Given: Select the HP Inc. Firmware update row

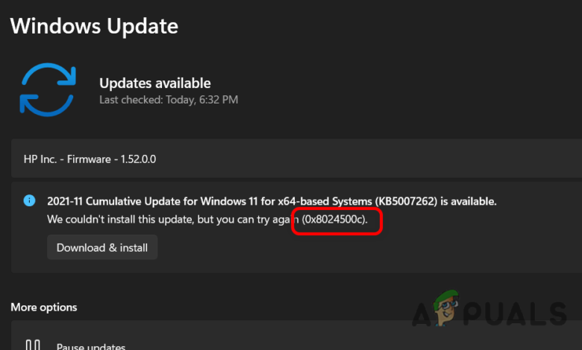Looking at the screenshot, I should [x=296, y=159].
